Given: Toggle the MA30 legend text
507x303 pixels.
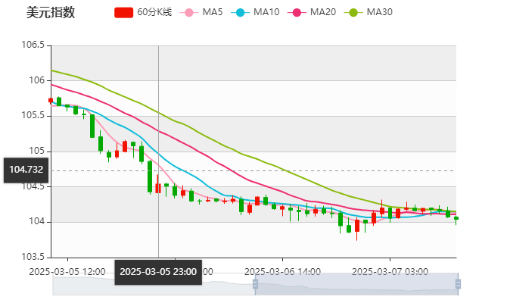Looking at the screenshot, I should coord(379,13).
